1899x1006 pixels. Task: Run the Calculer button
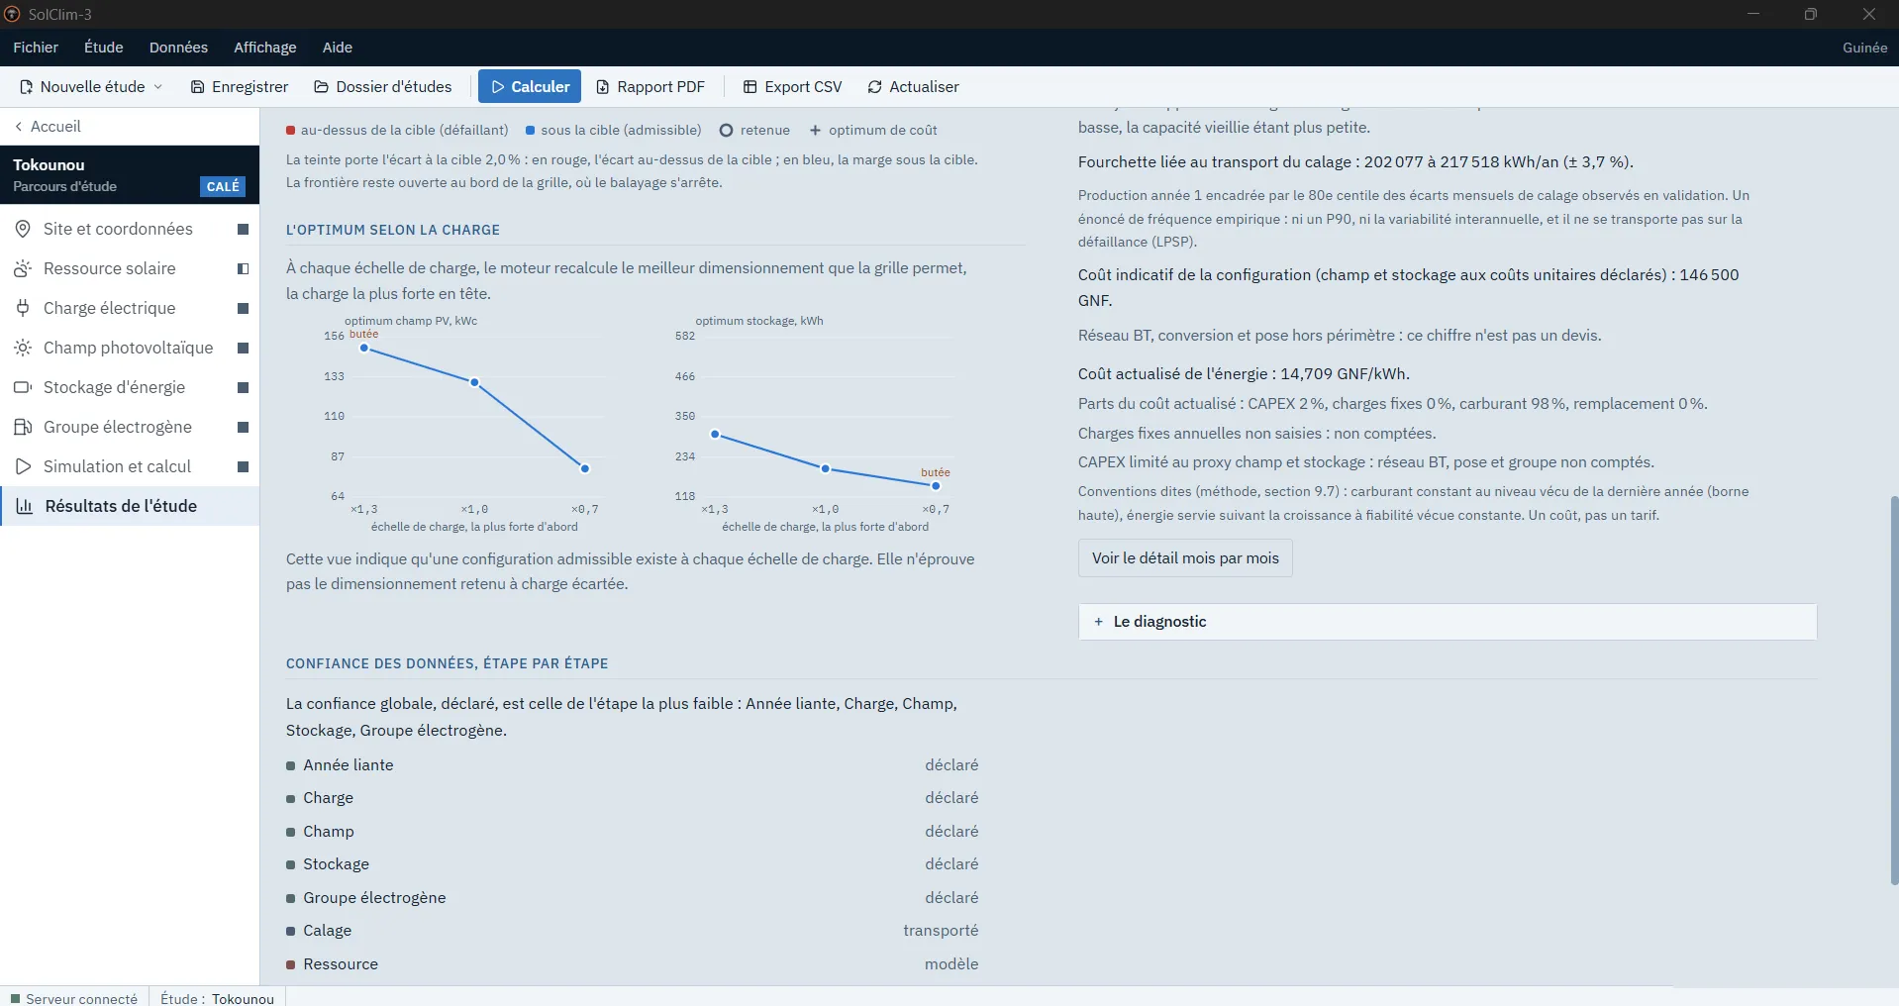(530, 87)
